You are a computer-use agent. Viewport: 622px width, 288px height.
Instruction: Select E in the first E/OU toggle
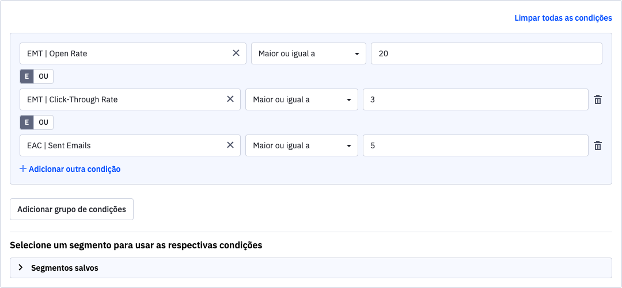click(x=26, y=76)
